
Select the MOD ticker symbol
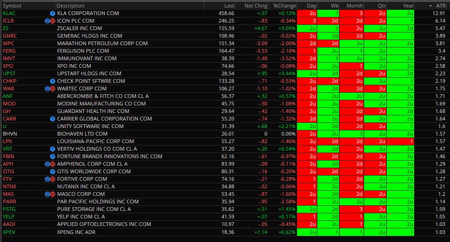coord(9,104)
